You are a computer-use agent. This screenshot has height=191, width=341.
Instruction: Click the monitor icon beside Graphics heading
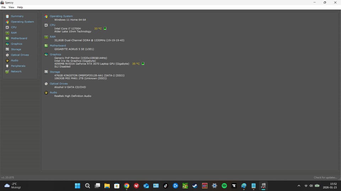46,54
